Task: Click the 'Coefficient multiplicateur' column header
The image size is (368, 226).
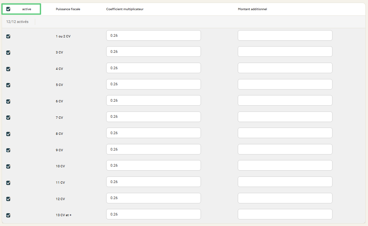Action: click(125, 9)
